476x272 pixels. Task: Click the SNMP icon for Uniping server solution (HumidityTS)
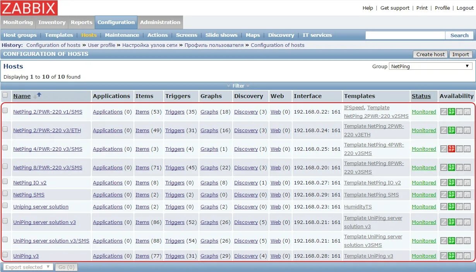pyautogui.click(x=452, y=207)
